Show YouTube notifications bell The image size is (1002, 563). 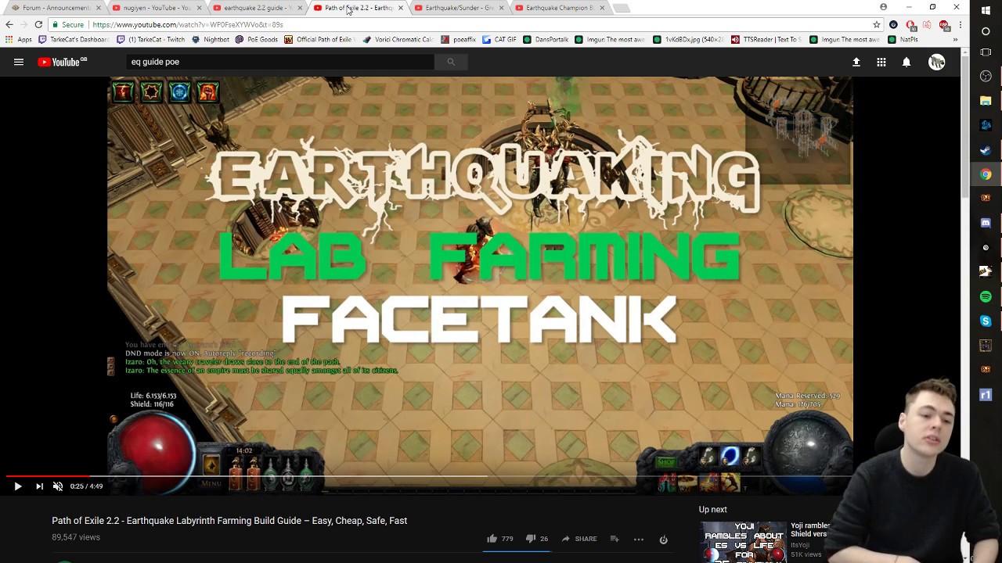point(906,62)
